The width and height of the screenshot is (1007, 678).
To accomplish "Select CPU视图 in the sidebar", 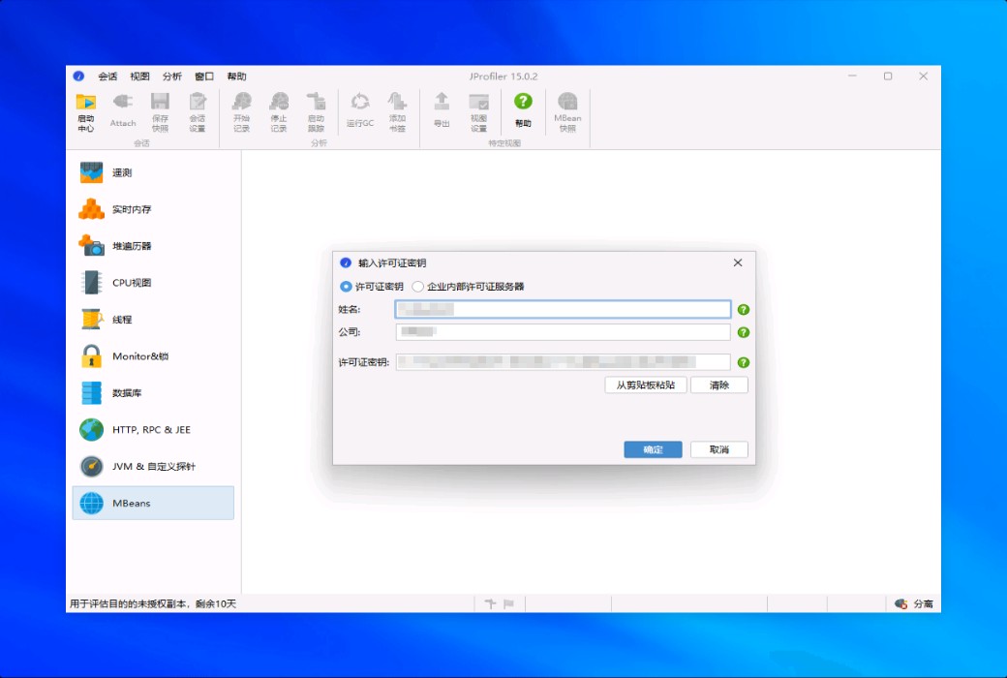I will pyautogui.click(x=154, y=282).
